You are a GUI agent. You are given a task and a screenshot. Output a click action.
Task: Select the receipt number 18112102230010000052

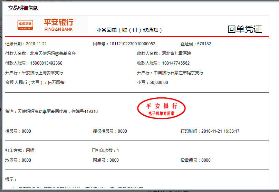(132, 44)
